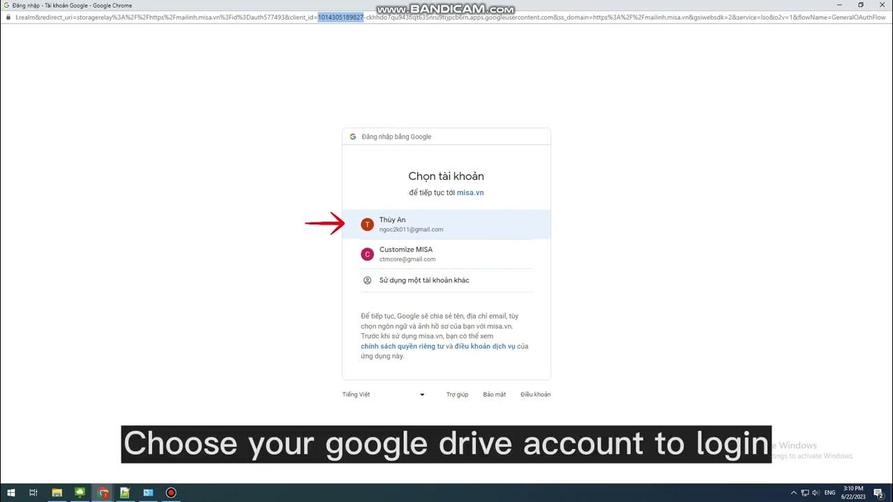Click the ENG input language indicator
The width and height of the screenshot is (893, 502).
click(830, 493)
